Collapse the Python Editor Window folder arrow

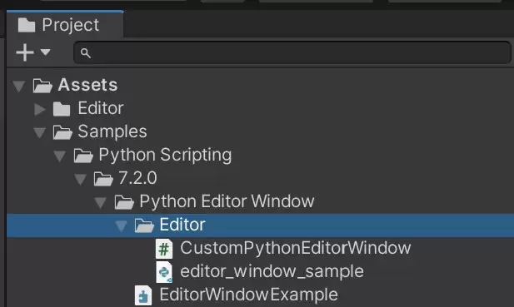101,202
